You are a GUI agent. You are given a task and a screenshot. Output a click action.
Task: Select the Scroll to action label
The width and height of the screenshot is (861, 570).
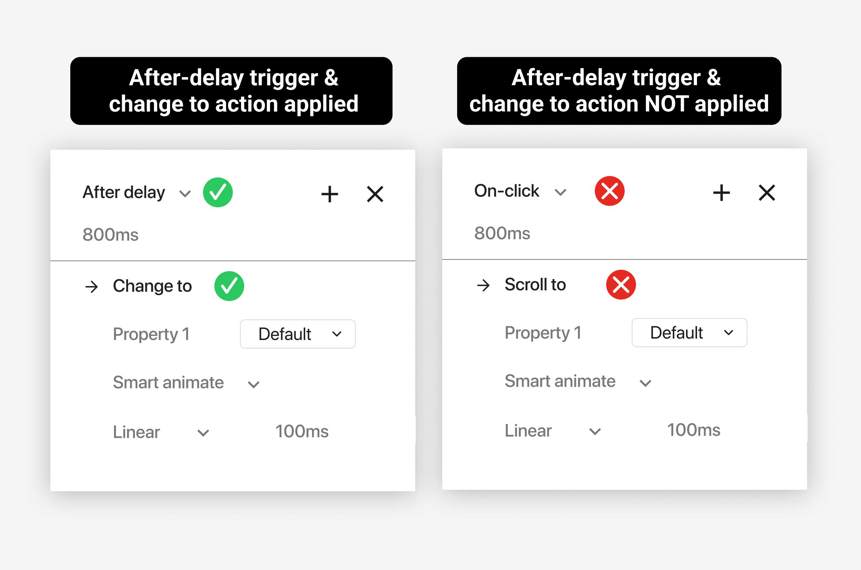pos(535,285)
